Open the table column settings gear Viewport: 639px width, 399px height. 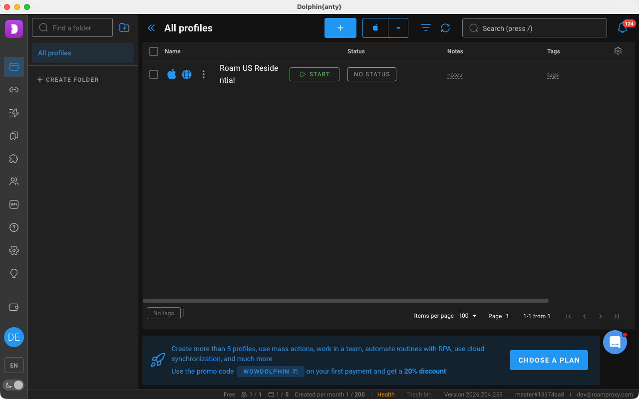click(x=618, y=51)
